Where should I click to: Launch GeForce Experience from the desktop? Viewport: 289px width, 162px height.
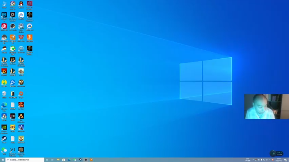pyautogui.click(x=4, y=129)
